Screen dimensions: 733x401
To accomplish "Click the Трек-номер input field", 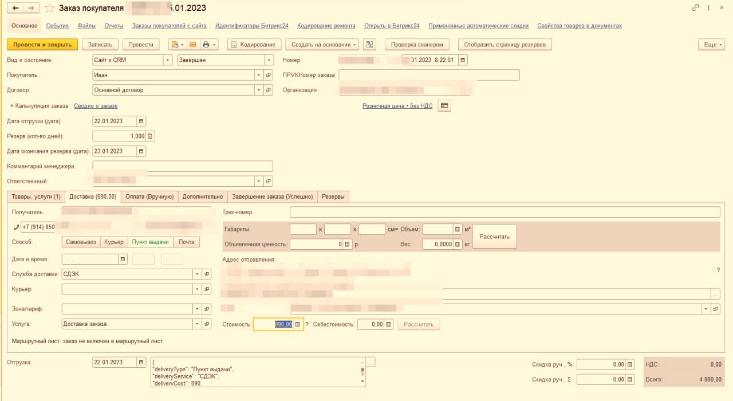I will tap(504, 213).
